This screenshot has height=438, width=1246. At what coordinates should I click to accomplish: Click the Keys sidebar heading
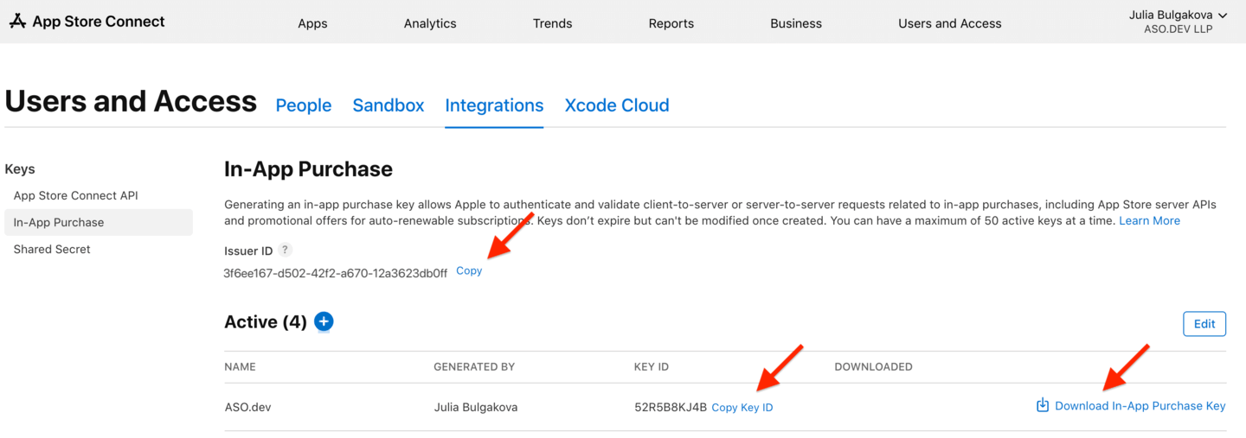tap(20, 169)
